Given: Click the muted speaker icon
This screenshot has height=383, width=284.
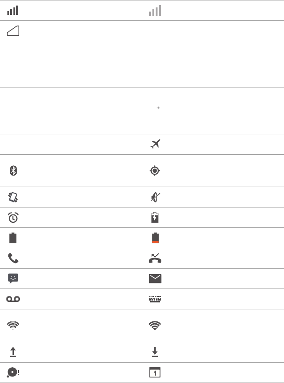Looking at the screenshot, I should (155, 197).
